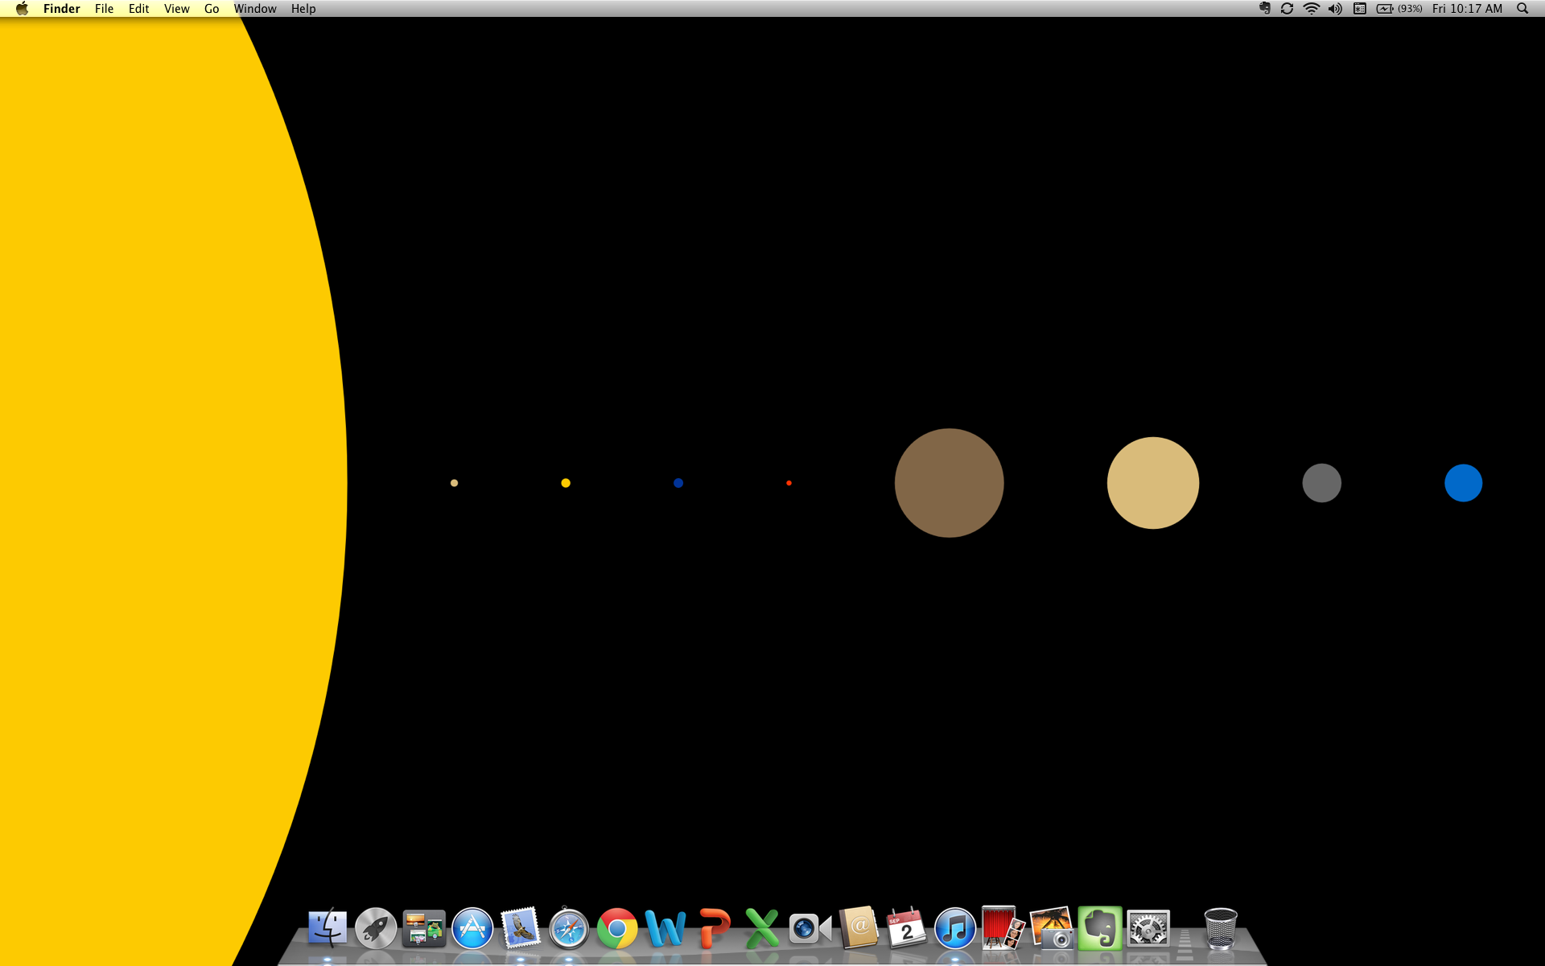Open the Wi-Fi status menu
This screenshot has height=966, width=1545.
1312,8
